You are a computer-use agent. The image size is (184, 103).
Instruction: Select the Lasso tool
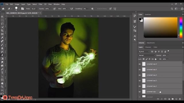click(x=2, y=24)
